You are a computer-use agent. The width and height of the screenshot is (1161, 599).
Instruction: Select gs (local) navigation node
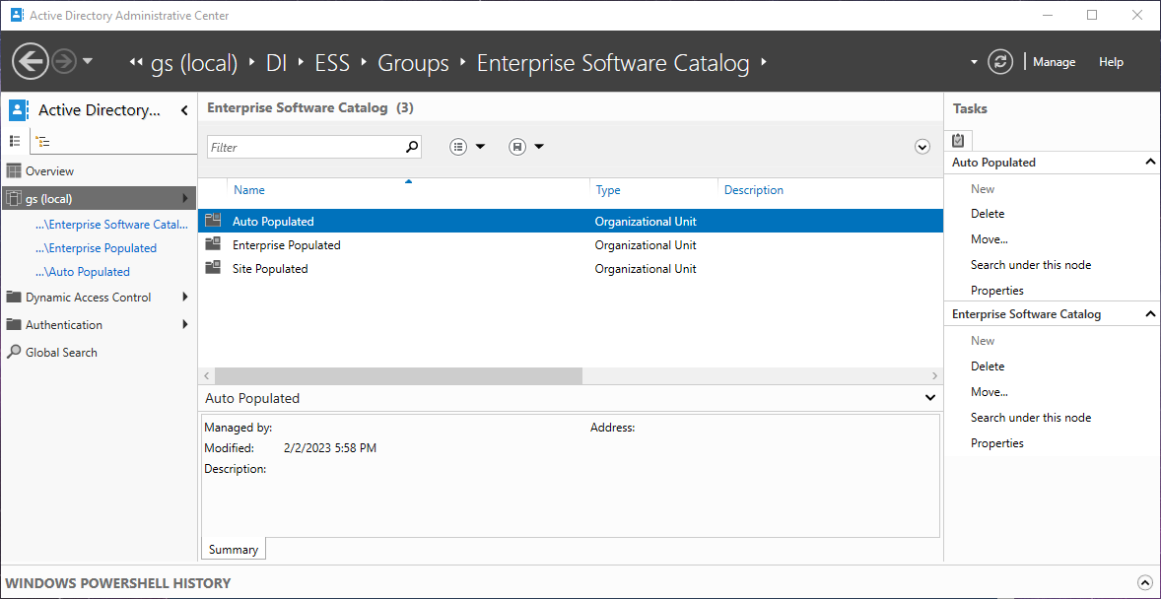click(100, 198)
